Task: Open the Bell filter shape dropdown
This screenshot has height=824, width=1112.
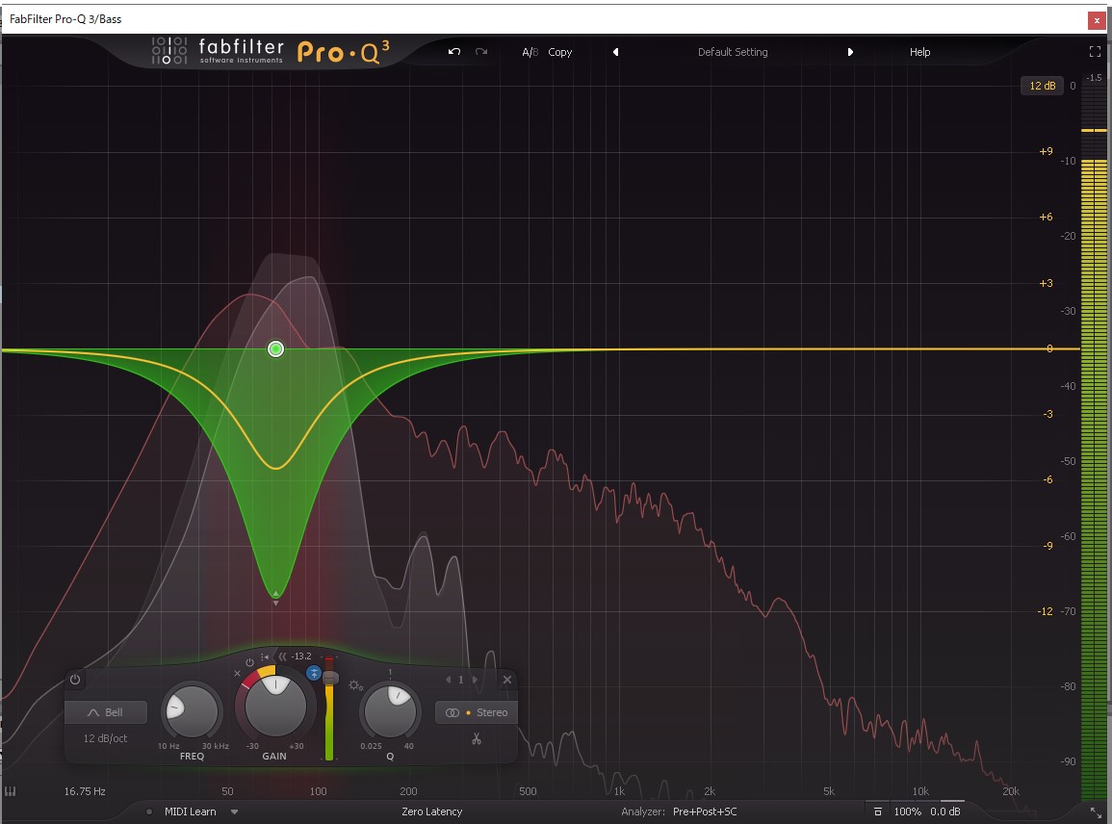Action: pyautogui.click(x=106, y=712)
